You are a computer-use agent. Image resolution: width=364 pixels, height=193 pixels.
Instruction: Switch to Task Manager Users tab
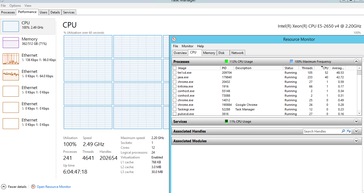pyautogui.click(x=43, y=12)
